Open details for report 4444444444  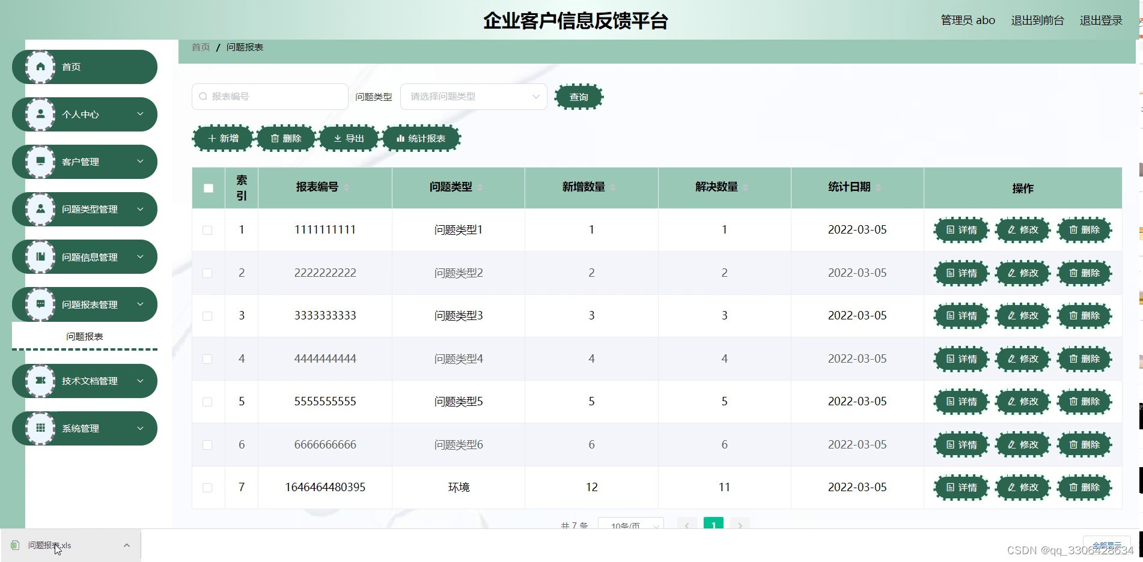pyautogui.click(x=962, y=359)
